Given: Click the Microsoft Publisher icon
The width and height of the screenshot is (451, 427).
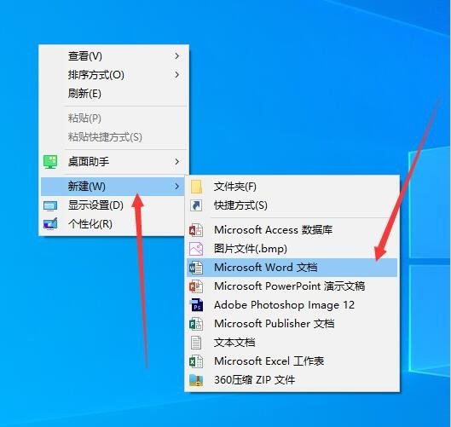Looking at the screenshot, I should click(x=196, y=324).
